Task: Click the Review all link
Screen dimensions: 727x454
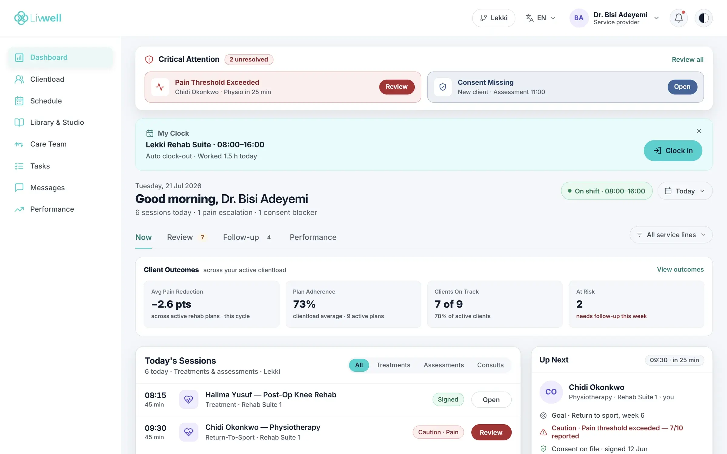Action: pyautogui.click(x=688, y=59)
